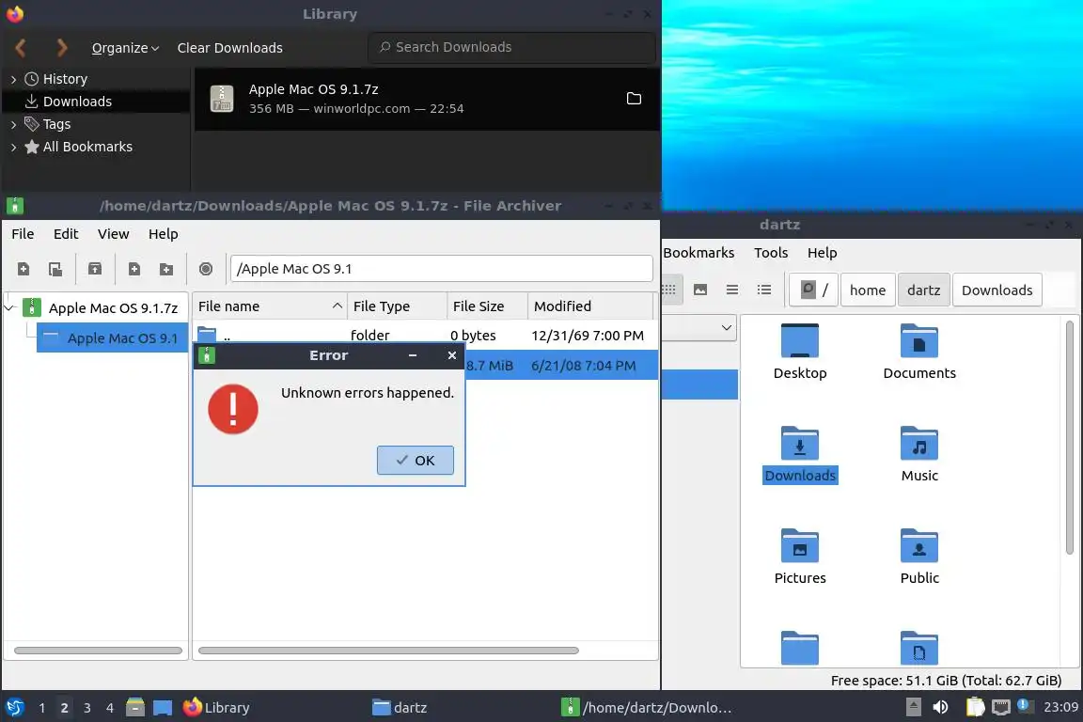Click the dartz vertical scrollbar

pyautogui.click(x=1070, y=436)
